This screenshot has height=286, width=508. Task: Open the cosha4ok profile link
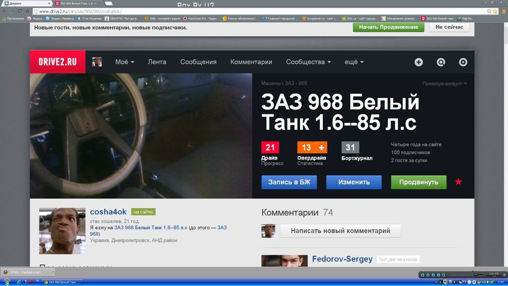108,212
